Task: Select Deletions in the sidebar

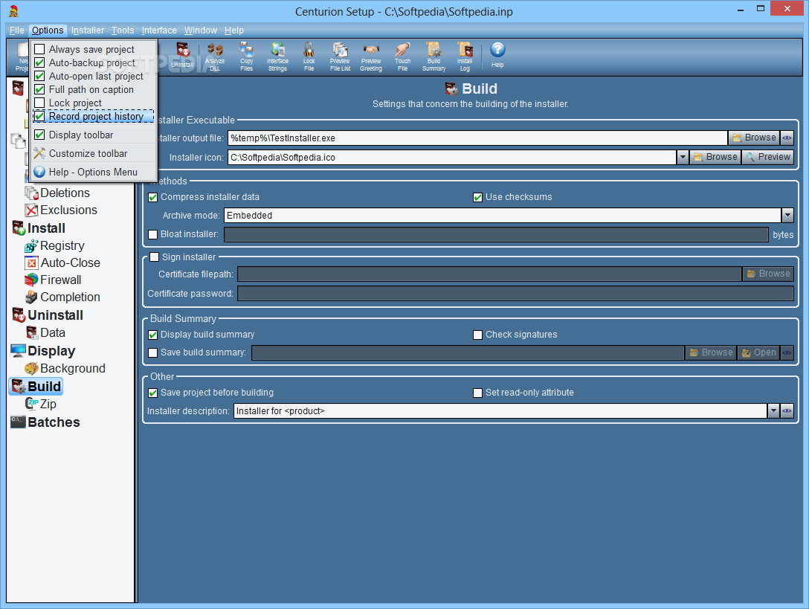Action: [57, 193]
